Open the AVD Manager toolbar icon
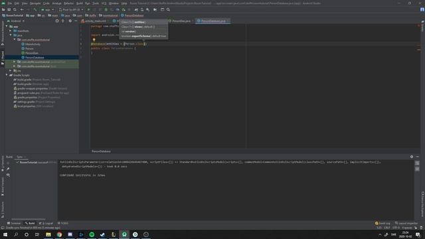425x239 pixels. pyautogui.click(x=142, y=9)
